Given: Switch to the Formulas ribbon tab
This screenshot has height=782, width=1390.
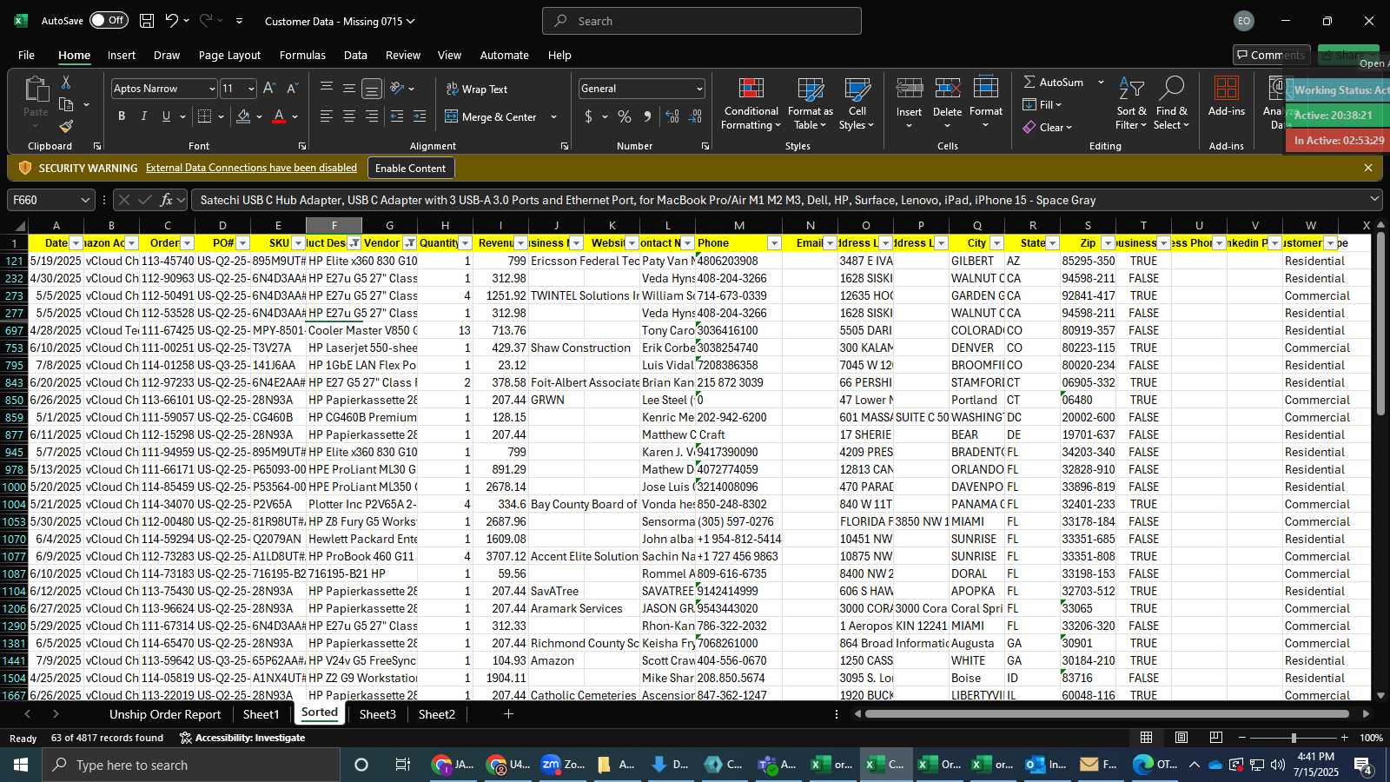Looking at the screenshot, I should click(x=302, y=55).
